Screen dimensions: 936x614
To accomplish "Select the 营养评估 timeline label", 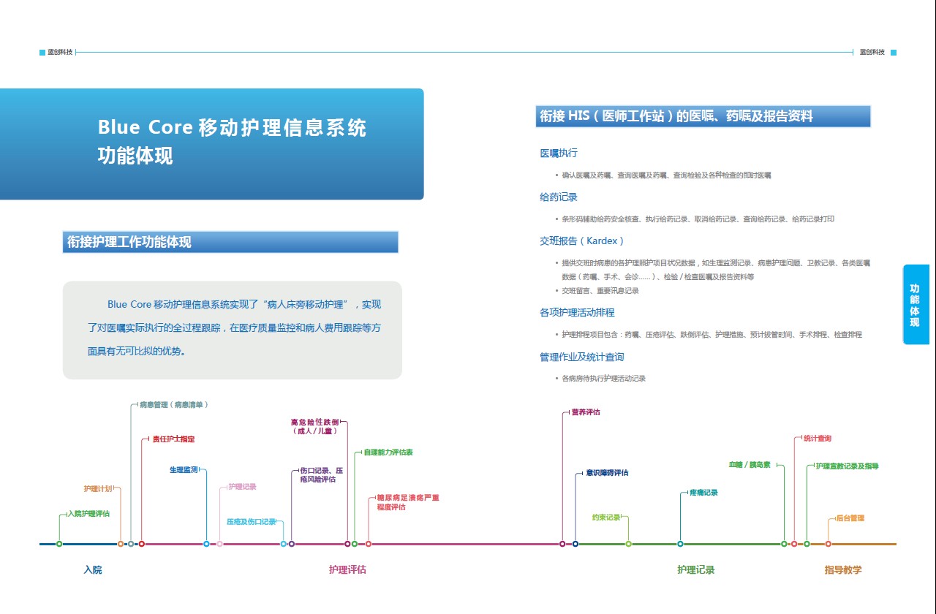I will 586,412.
